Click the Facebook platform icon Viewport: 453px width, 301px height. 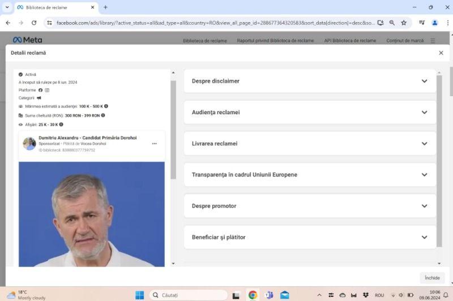pos(40,90)
